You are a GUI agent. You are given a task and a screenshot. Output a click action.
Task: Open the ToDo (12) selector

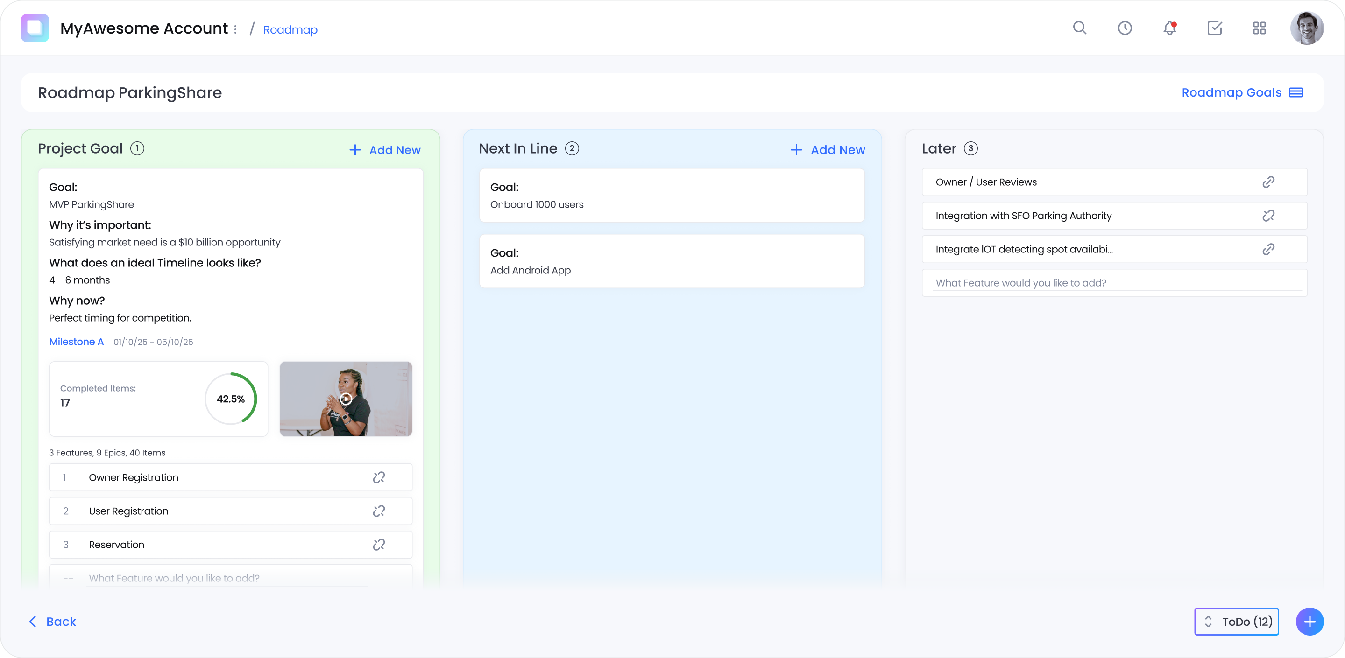pyautogui.click(x=1236, y=622)
